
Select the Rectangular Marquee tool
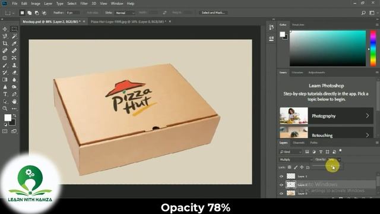point(14,29)
